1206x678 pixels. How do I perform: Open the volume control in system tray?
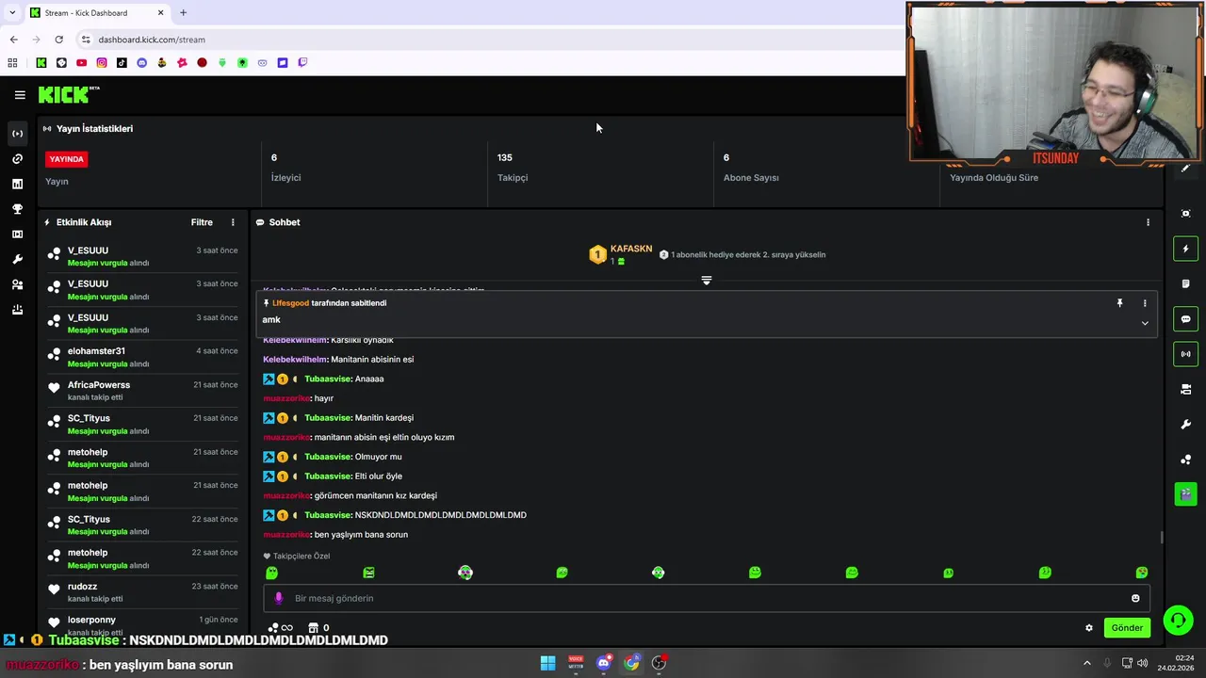pos(1143,663)
